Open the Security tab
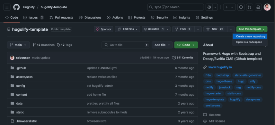 pyautogui.click(x=159, y=18)
